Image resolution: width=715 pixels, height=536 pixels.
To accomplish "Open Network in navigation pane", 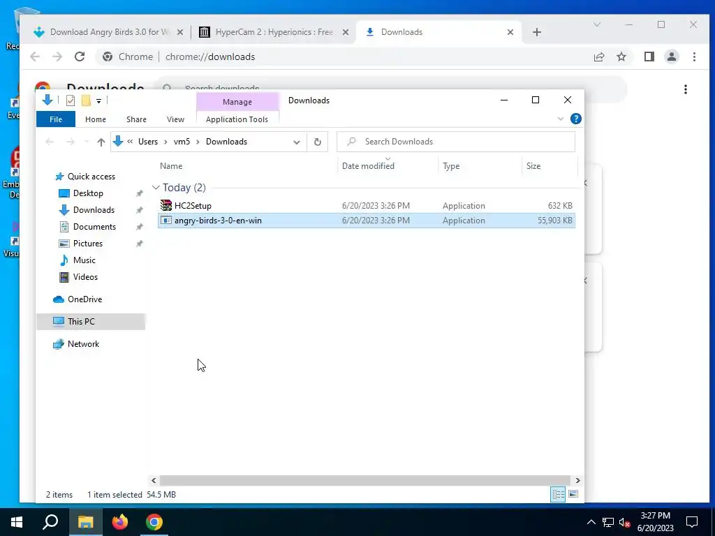I will 83,344.
